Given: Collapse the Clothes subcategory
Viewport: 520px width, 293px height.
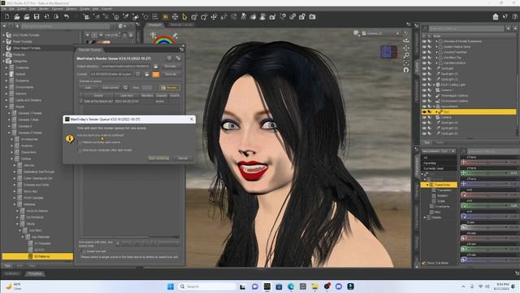Looking at the screenshot, I should (12, 159).
